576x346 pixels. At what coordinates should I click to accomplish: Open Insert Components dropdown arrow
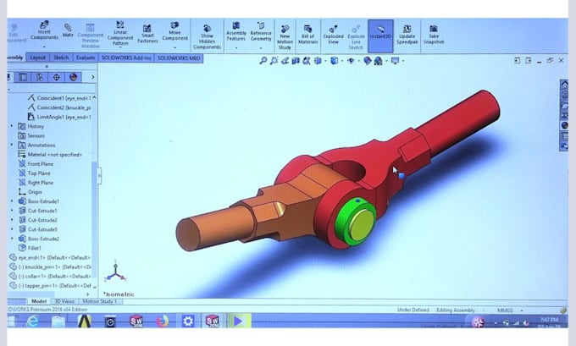tap(44, 47)
